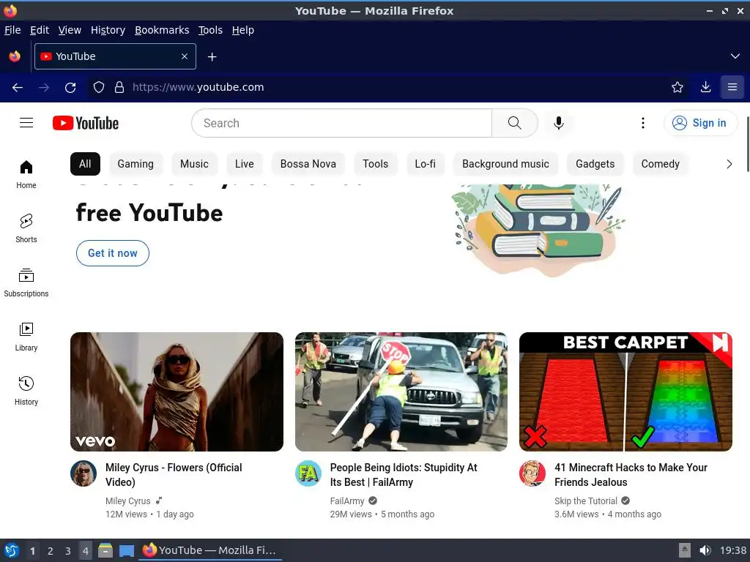
Task: Open Miley Cyrus Flowers video title
Action: pos(174,474)
